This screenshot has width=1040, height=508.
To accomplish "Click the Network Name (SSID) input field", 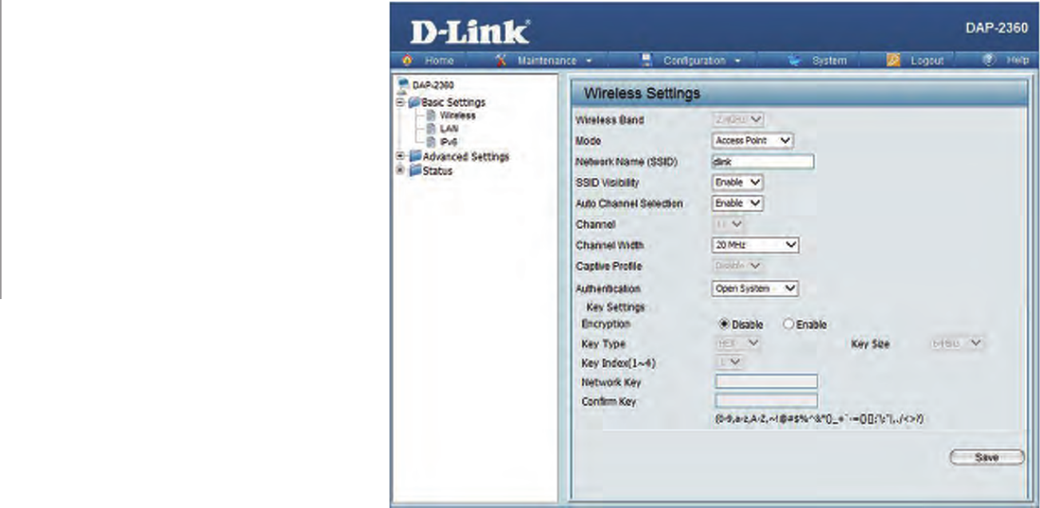I will pyautogui.click(x=763, y=162).
